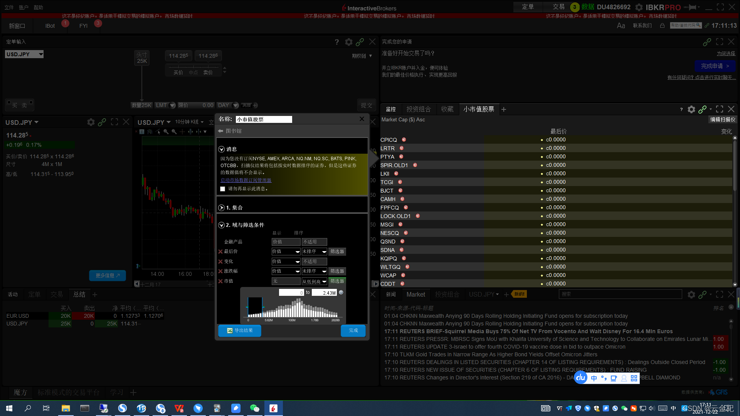The height and width of the screenshot is (416, 740).
Task: Select the 总结 tab in the activity panel
Action: [79, 295]
